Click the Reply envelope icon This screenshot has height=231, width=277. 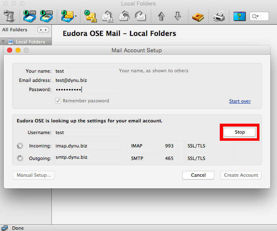click(x=108, y=16)
